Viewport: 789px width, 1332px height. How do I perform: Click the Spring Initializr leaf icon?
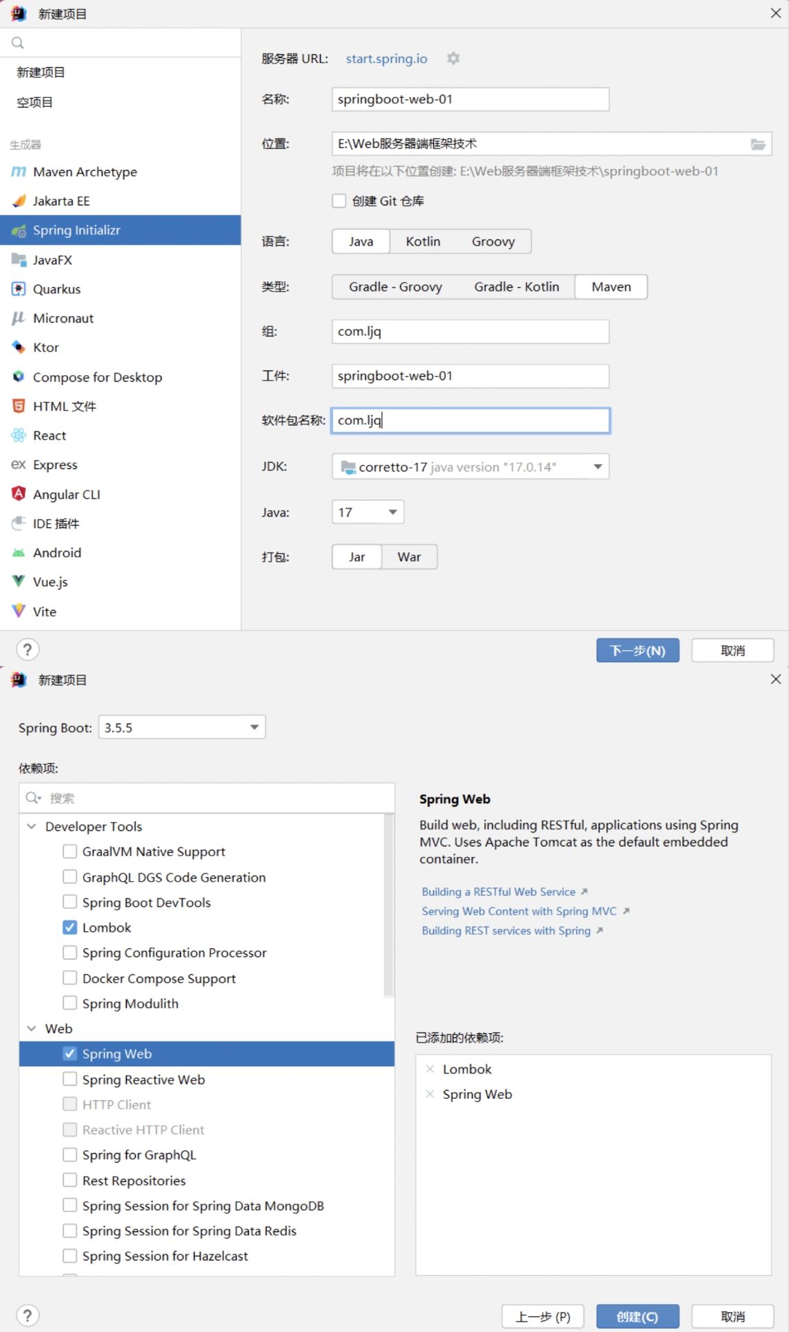click(x=19, y=230)
